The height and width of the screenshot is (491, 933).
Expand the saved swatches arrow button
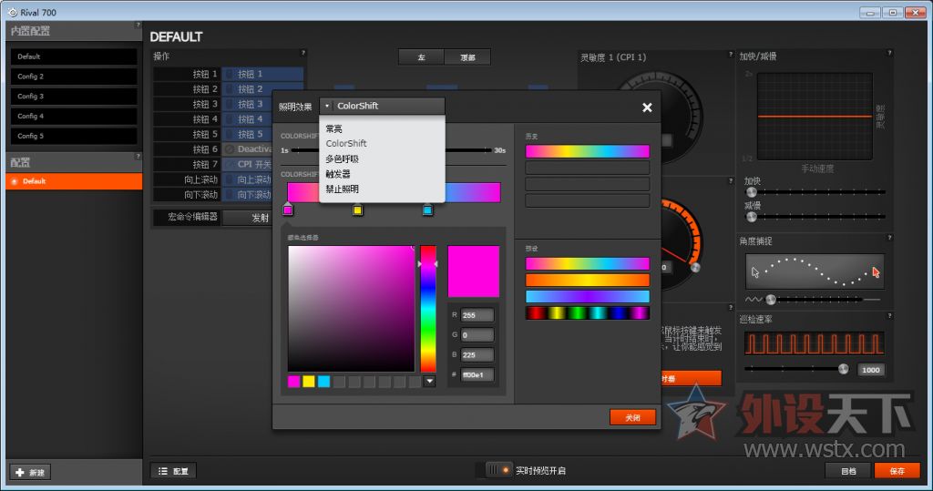(430, 382)
